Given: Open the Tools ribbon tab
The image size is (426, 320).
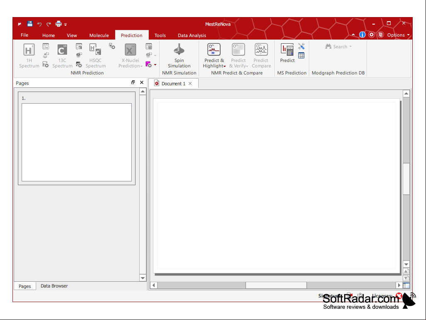Looking at the screenshot, I should pos(160,35).
